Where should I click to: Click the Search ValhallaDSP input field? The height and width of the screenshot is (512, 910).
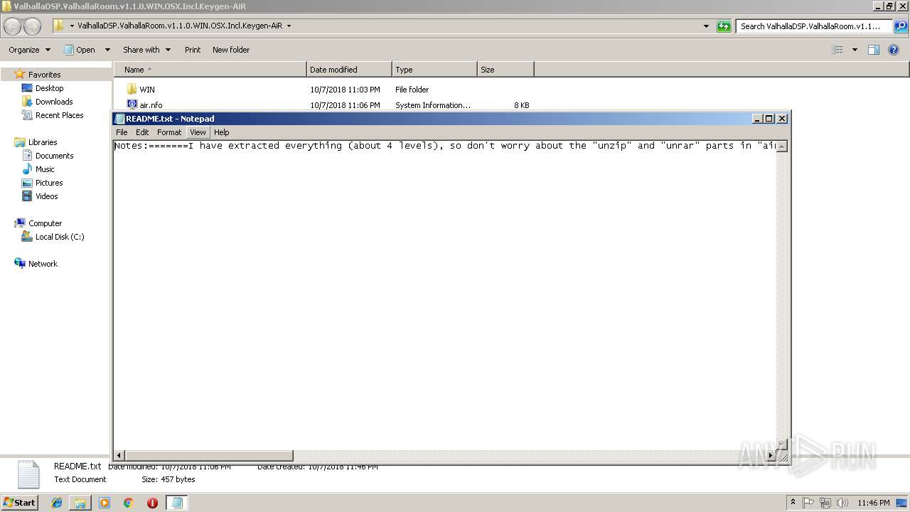(814, 26)
